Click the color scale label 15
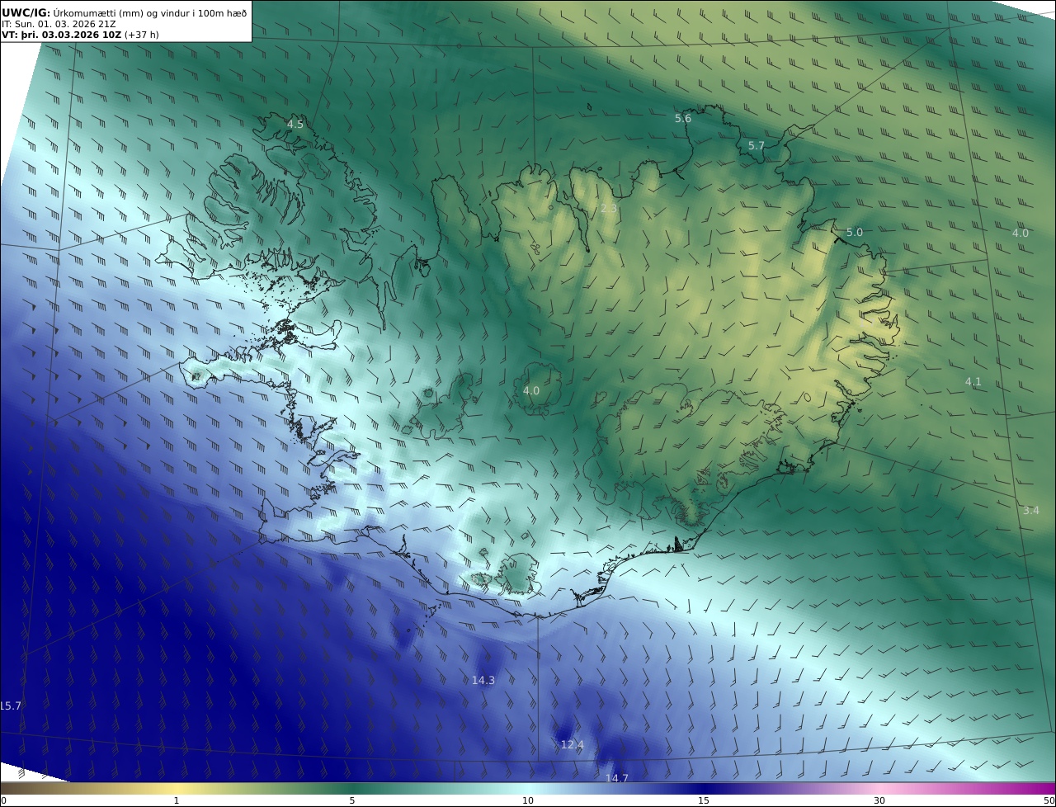 pyautogui.click(x=704, y=800)
